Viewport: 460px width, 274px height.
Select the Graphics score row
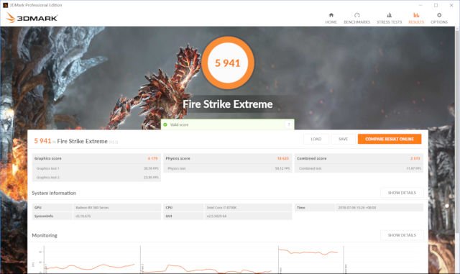click(96, 158)
